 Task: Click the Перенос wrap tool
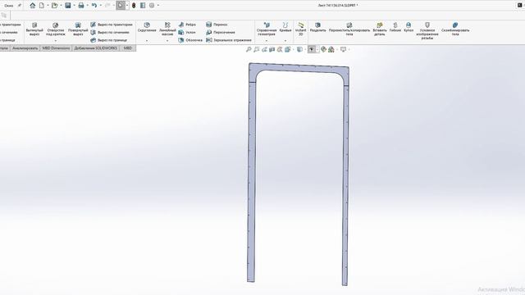tap(217, 25)
